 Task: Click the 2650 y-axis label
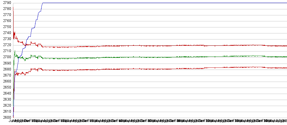coord(6,87)
